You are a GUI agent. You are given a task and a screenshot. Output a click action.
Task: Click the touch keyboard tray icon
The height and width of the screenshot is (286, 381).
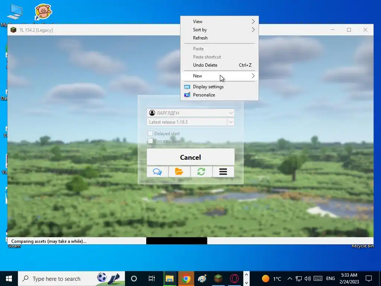tap(318, 279)
